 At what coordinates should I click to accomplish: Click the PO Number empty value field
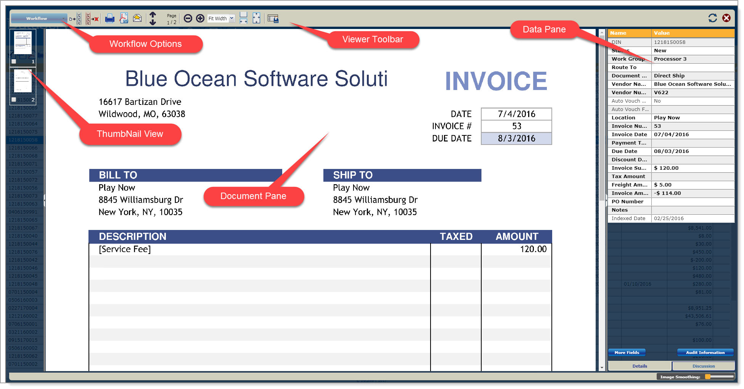(693, 201)
